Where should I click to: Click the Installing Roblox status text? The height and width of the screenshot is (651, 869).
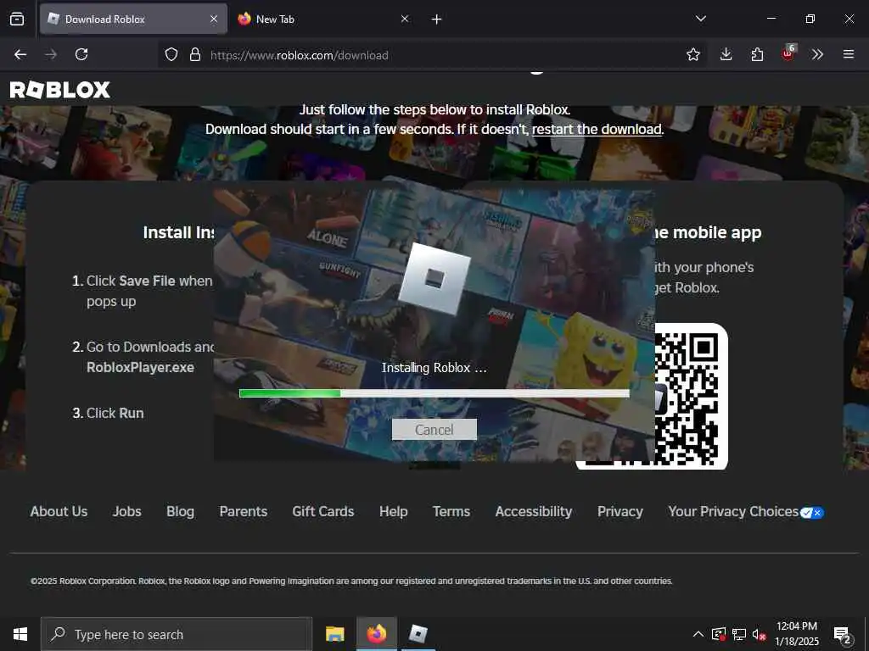point(434,368)
